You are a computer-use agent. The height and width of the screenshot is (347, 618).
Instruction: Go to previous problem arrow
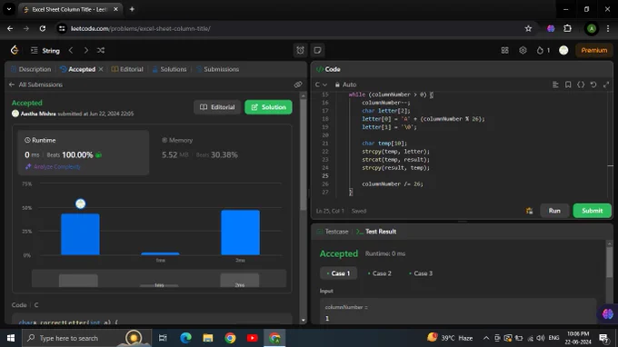click(x=71, y=51)
